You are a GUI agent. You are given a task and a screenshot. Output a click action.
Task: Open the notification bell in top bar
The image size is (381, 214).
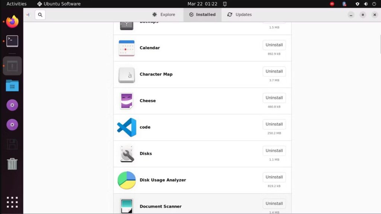click(x=225, y=4)
